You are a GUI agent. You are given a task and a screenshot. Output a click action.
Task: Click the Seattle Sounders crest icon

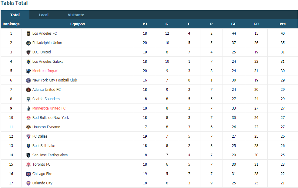[28, 99]
